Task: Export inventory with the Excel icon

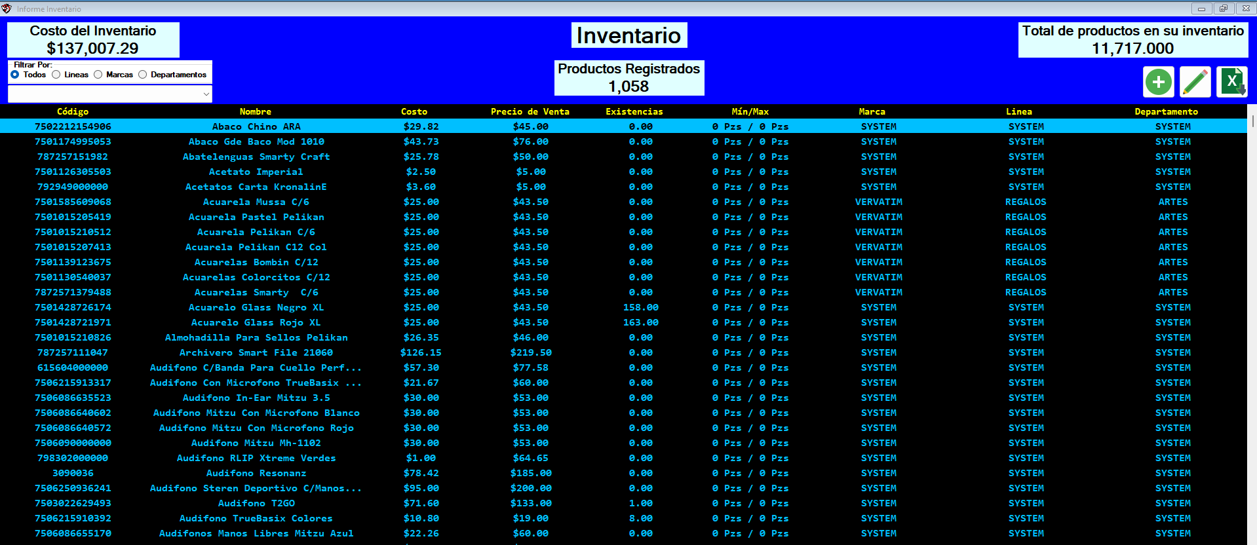Action: coord(1232,82)
